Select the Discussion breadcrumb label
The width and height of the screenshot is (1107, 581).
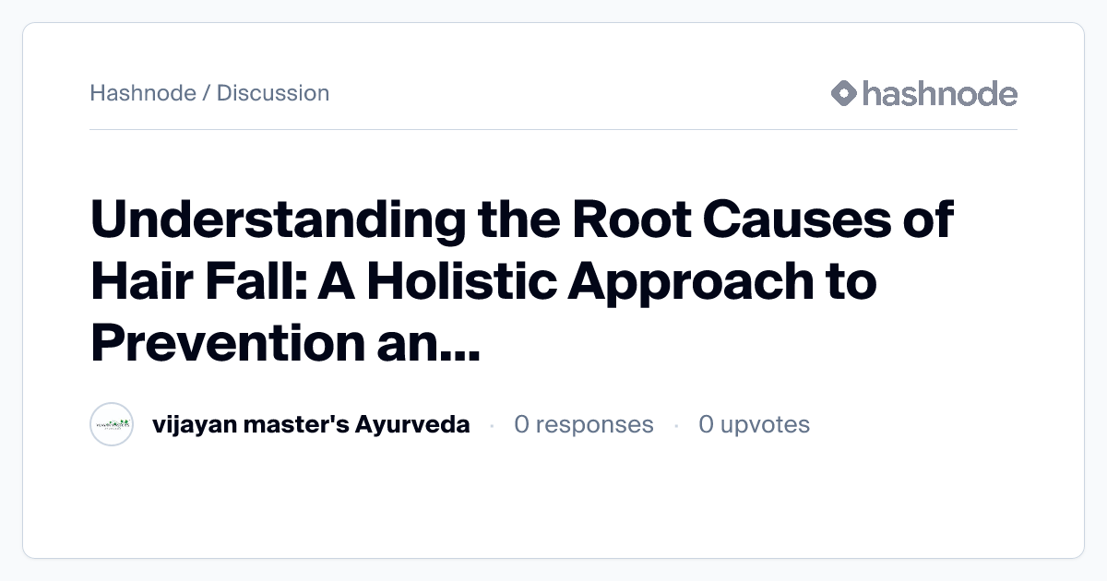click(272, 93)
